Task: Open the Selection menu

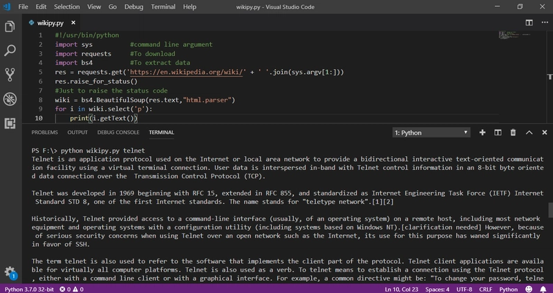Action: pos(66,7)
